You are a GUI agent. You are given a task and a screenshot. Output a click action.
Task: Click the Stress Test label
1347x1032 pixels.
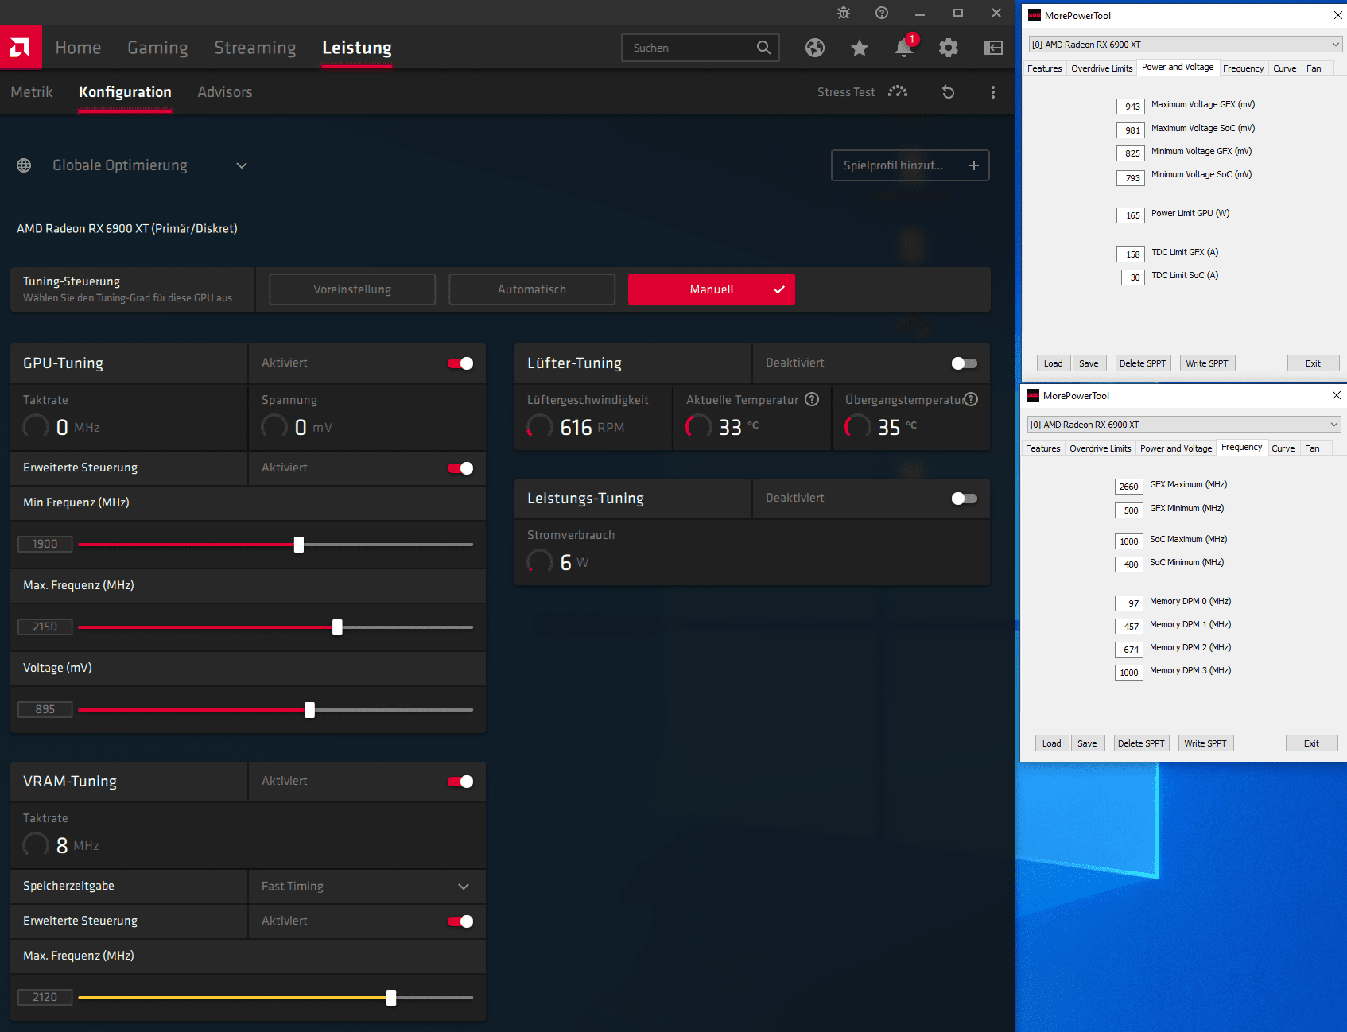(x=846, y=92)
